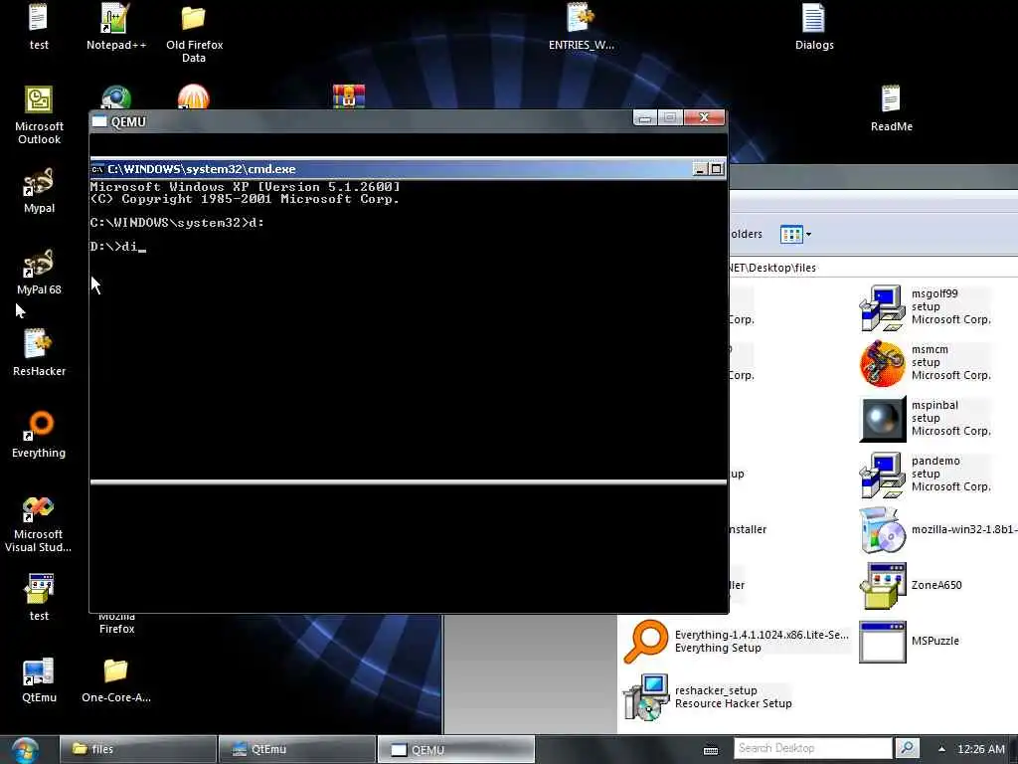Open the Windows Start orb

[25, 750]
